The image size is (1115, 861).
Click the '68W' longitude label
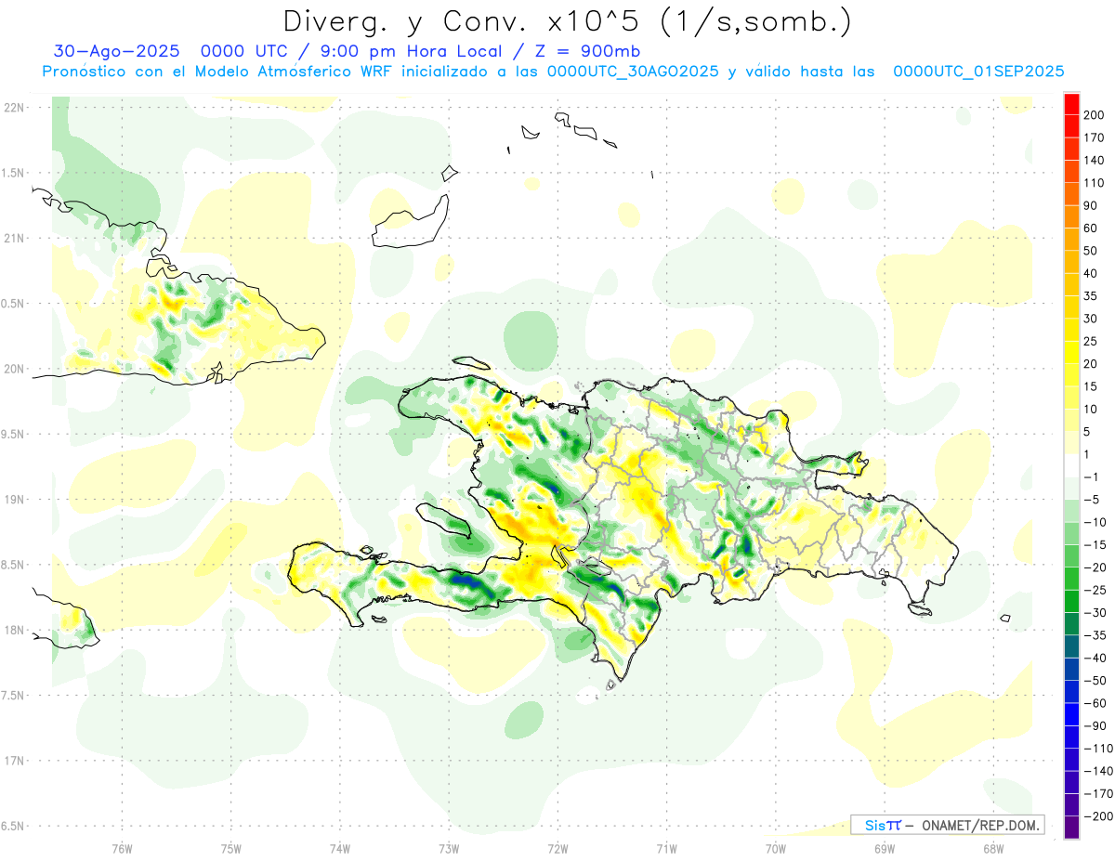click(x=993, y=847)
